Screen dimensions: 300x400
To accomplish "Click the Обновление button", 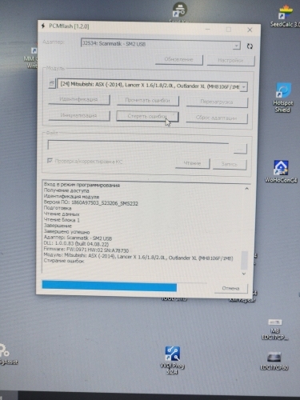I will pyautogui.click(x=178, y=60).
